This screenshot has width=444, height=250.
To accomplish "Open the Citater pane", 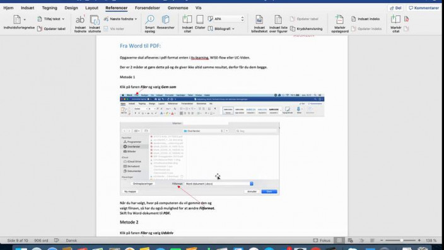I will 200,23.
